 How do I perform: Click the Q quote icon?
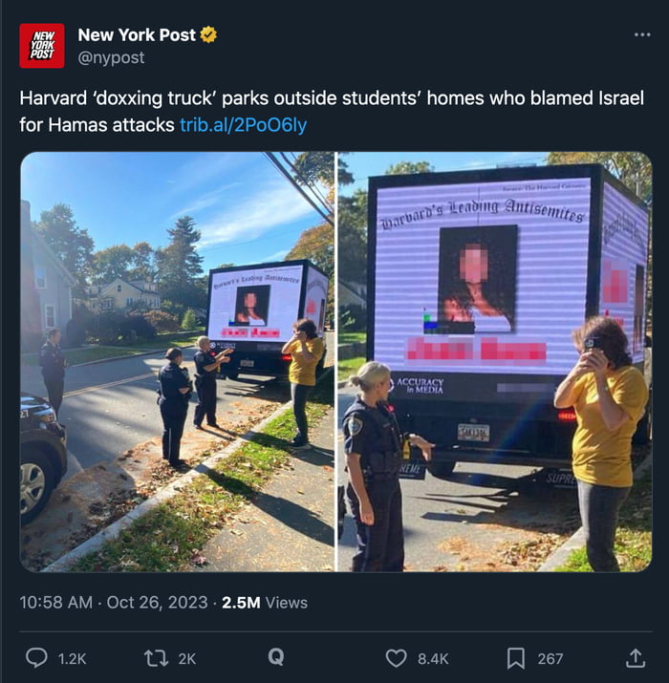click(276, 657)
